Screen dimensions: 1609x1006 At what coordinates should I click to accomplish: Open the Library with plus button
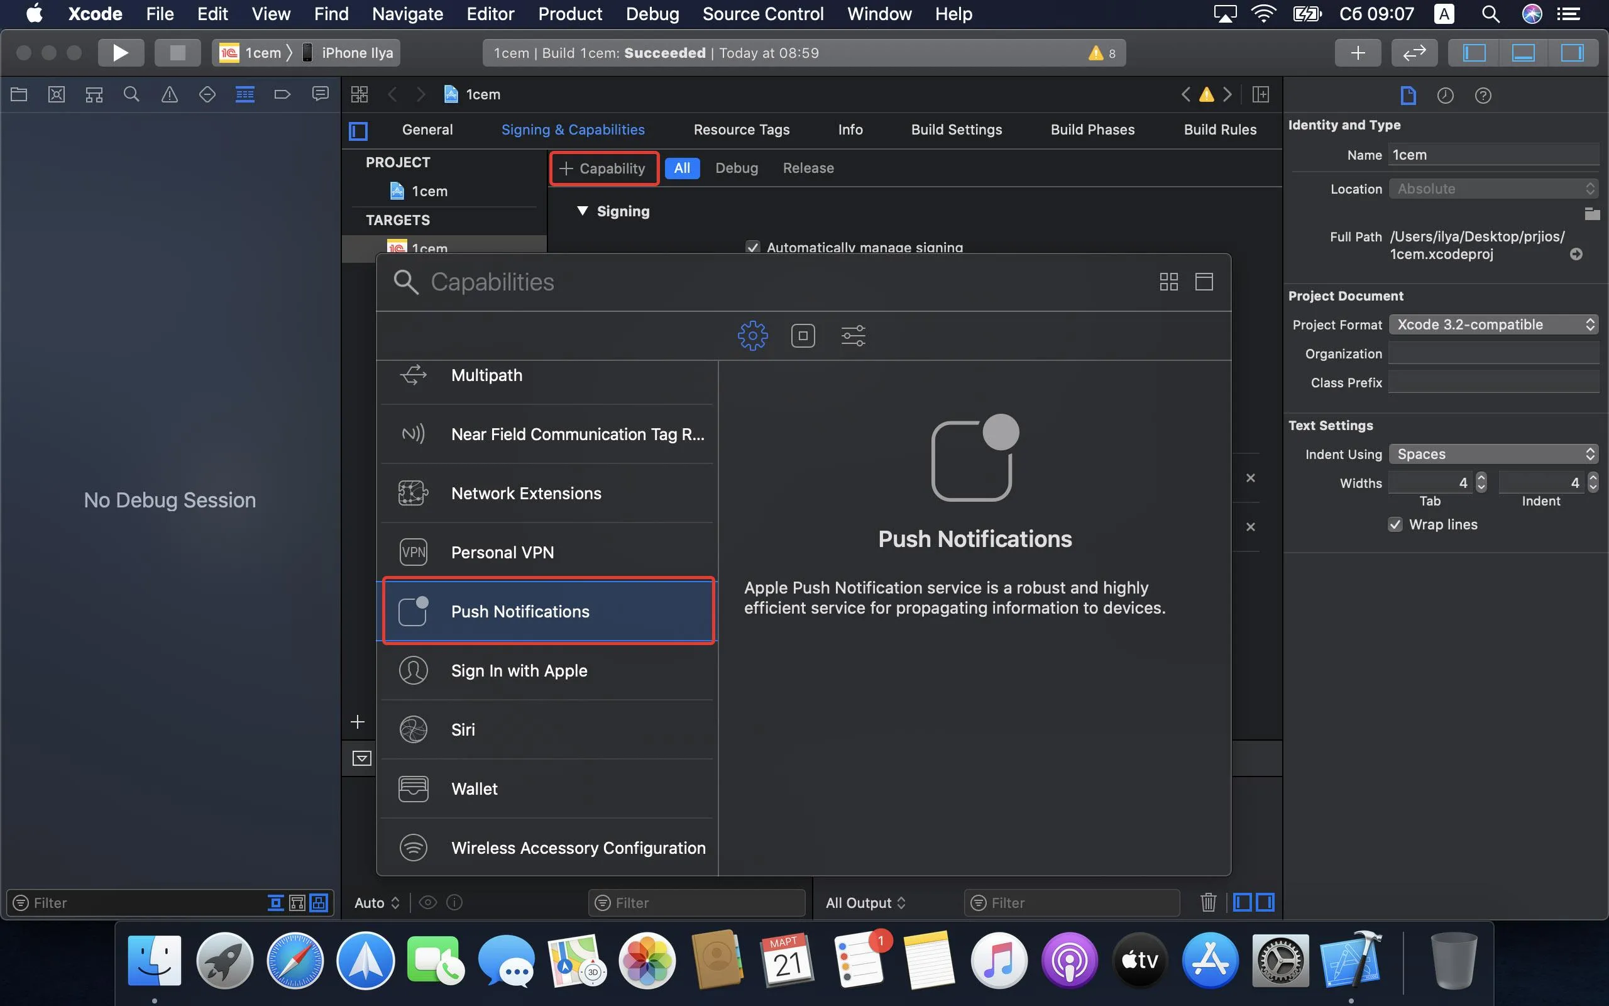pyautogui.click(x=1358, y=53)
